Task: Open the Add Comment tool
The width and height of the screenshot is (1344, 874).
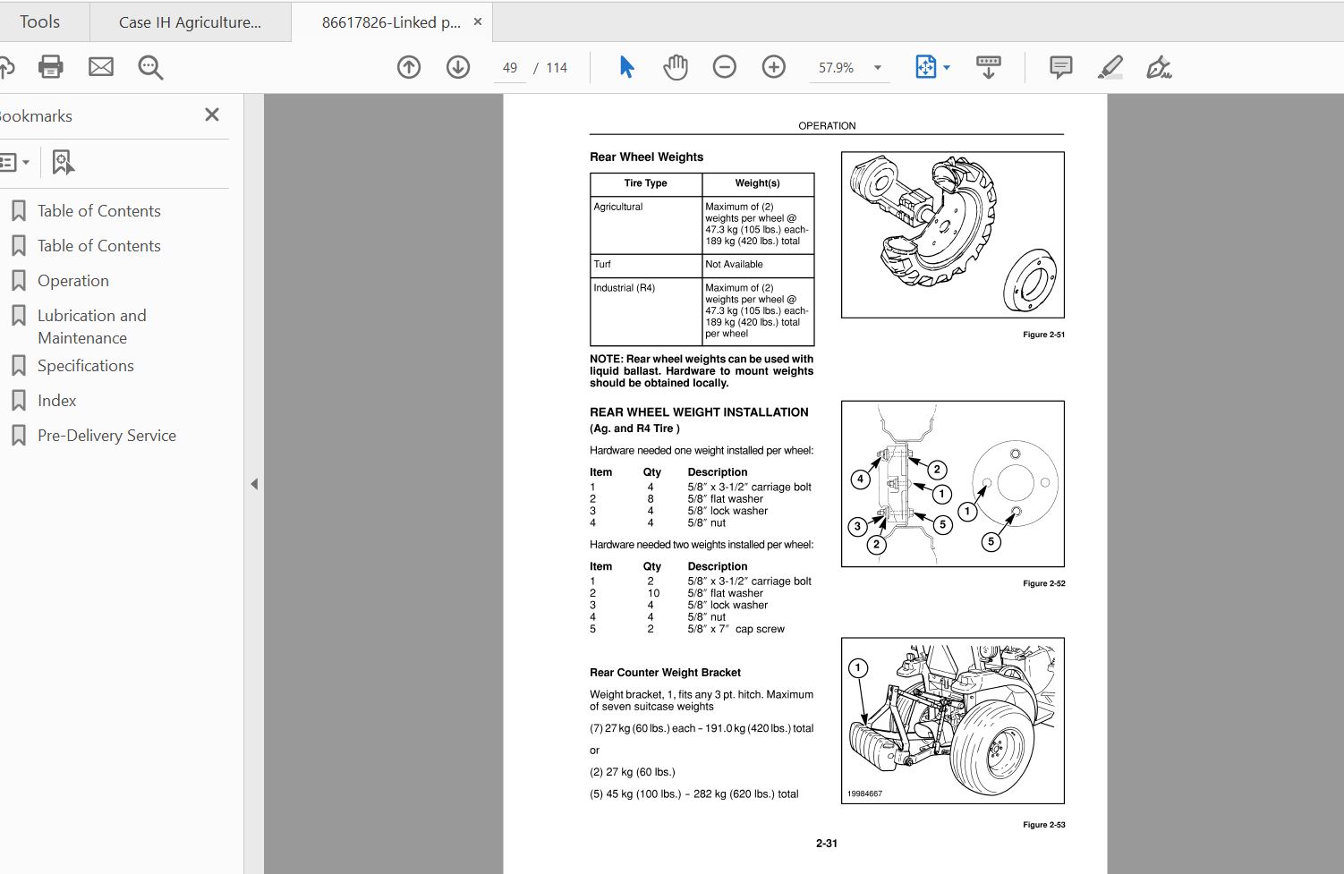Action: pos(1059,66)
